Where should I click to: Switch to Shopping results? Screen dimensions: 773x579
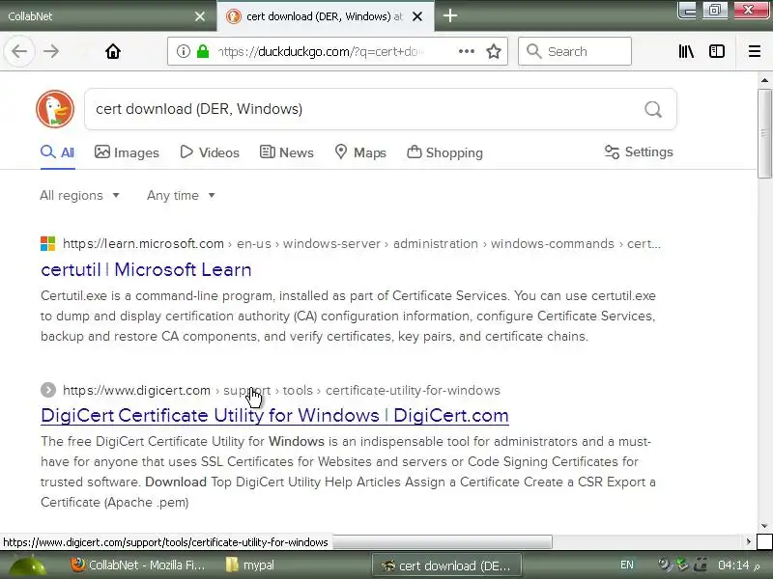point(444,152)
